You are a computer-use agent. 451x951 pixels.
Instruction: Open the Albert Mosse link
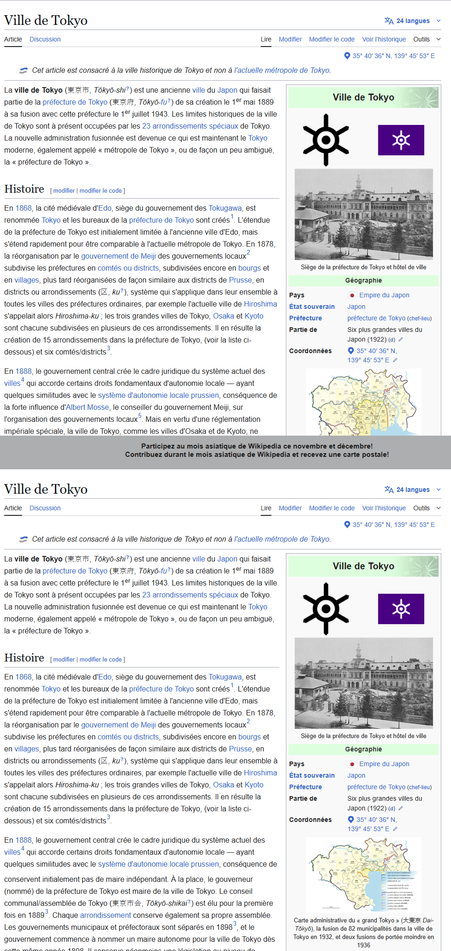(88, 408)
